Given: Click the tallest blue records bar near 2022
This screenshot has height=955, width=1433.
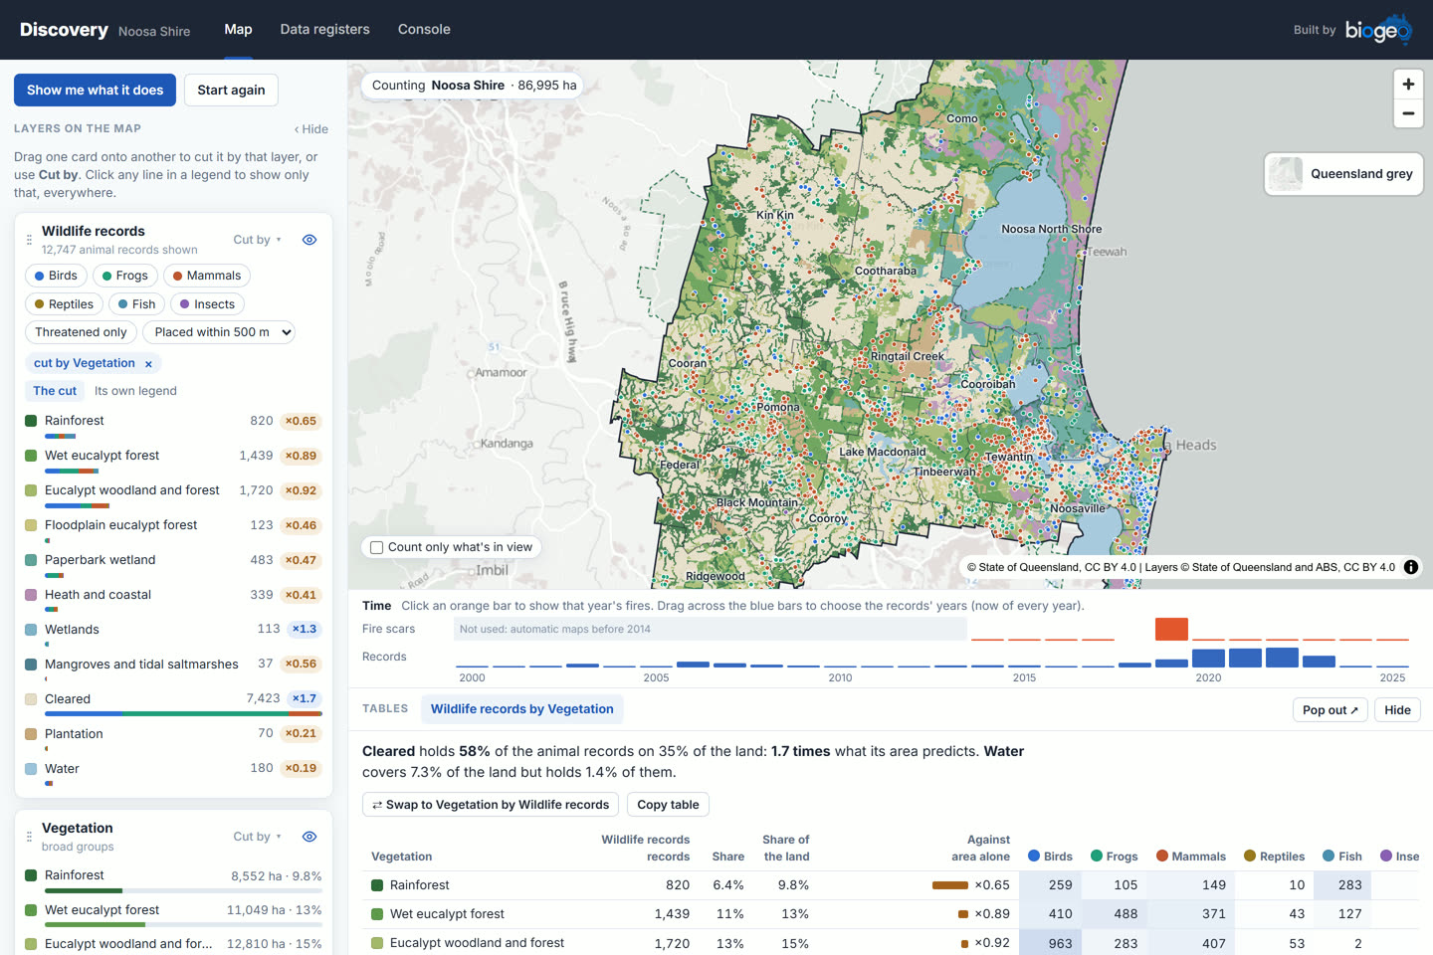Looking at the screenshot, I should click(1282, 658).
